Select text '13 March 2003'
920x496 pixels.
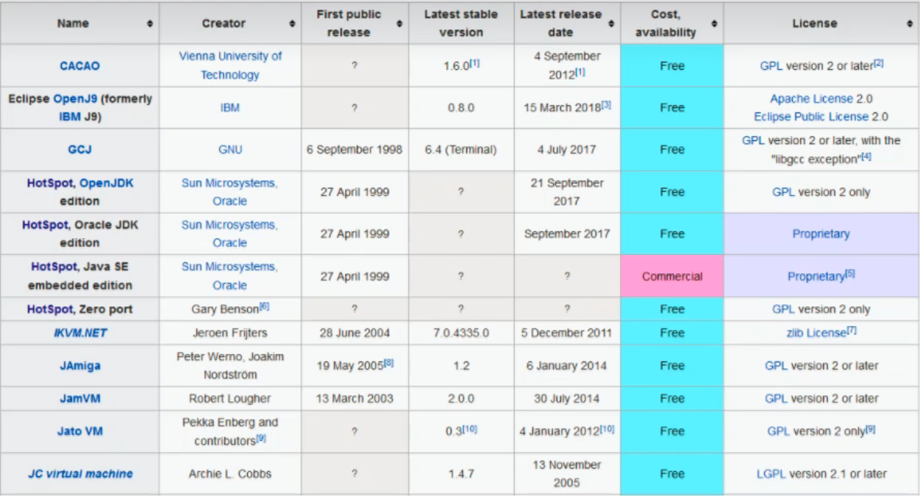(x=356, y=399)
